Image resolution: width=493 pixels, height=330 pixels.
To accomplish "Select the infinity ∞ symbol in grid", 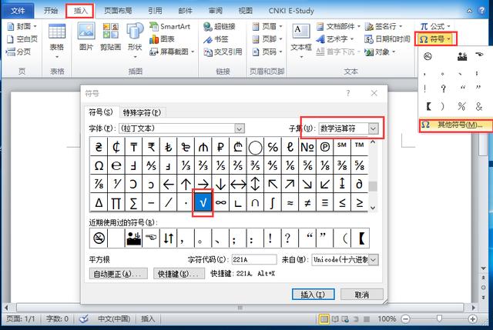I will tap(221, 203).
